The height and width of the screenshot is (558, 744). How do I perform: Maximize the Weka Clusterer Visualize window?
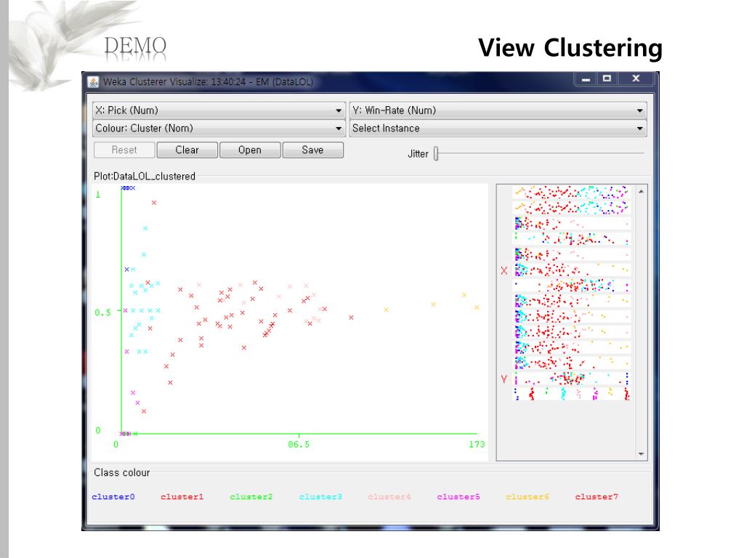click(x=607, y=78)
